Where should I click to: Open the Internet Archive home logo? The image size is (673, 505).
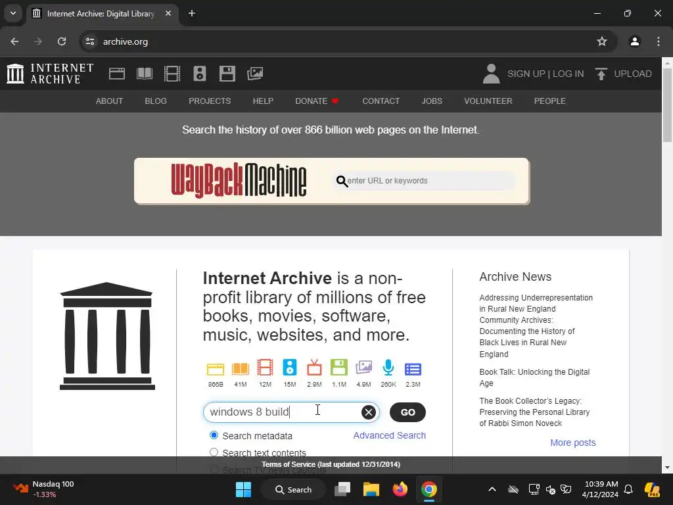click(50, 74)
